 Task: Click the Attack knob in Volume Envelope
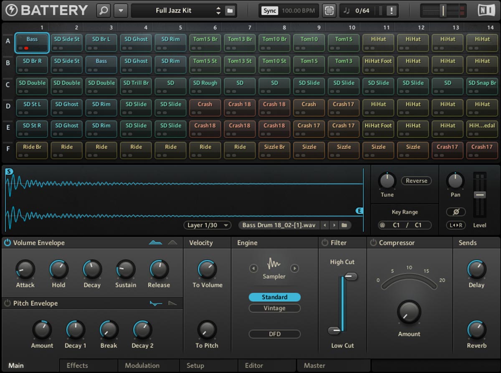click(25, 270)
